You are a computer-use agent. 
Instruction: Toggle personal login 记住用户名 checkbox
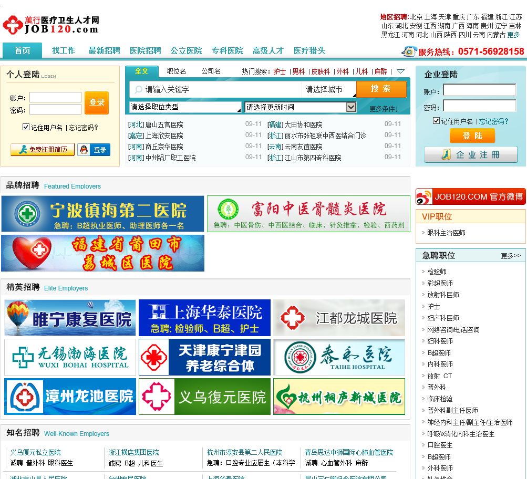[26, 127]
